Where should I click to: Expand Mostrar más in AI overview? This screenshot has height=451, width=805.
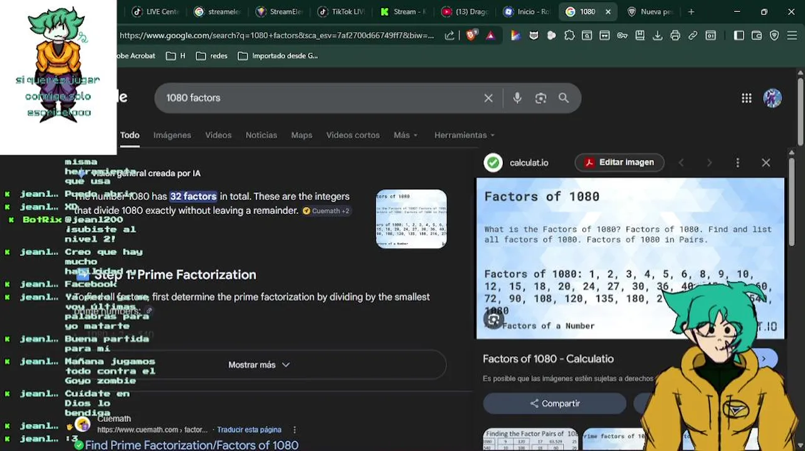pos(258,365)
